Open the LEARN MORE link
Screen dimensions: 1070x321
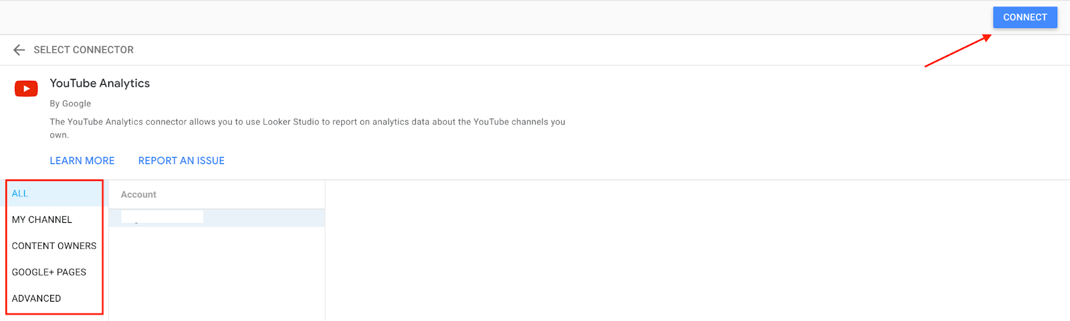point(82,161)
